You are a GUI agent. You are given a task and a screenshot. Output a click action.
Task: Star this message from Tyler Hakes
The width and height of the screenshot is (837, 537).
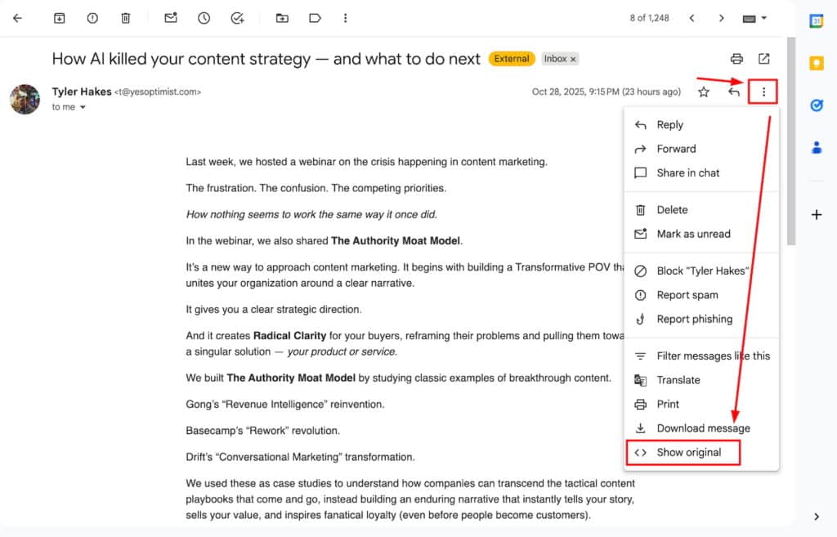(x=704, y=92)
